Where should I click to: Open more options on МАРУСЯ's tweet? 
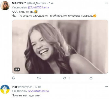[x=106, y=3]
